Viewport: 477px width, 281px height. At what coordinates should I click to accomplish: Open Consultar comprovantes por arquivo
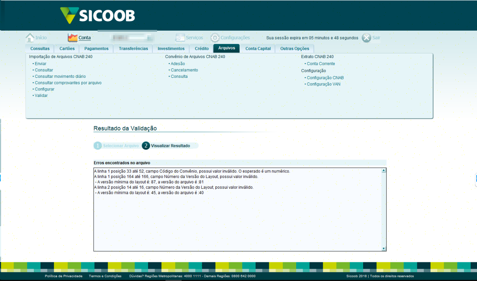click(x=68, y=83)
